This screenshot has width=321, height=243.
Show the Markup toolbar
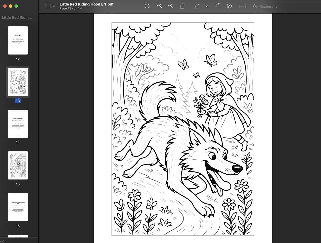coord(229,6)
